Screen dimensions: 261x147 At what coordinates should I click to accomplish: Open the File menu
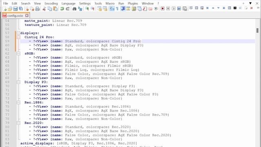click(5, 3)
